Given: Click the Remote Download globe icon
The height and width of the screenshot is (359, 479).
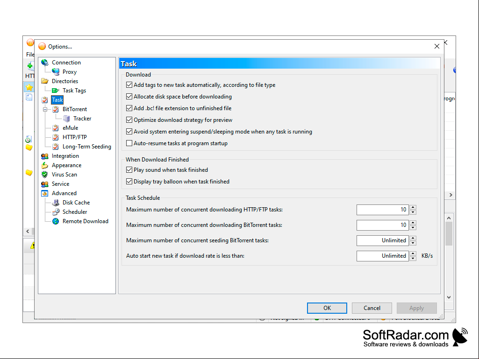Looking at the screenshot, I should point(56,221).
